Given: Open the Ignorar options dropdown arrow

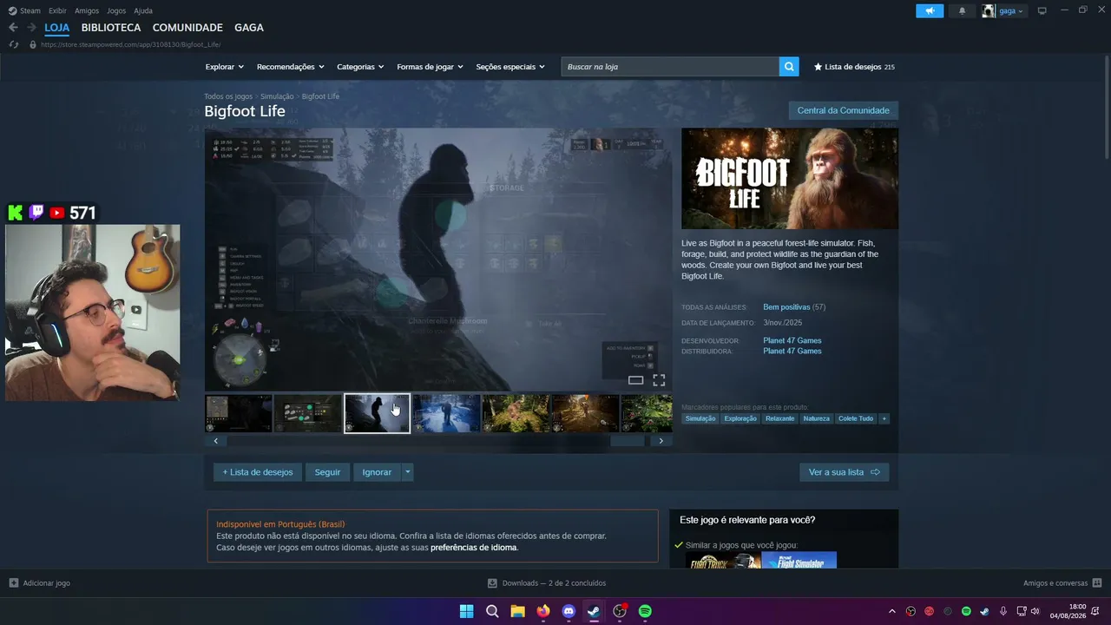Looking at the screenshot, I should click(407, 472).
